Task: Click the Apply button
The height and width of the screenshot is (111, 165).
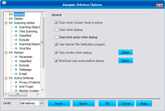Action: (x=144, y=103)
